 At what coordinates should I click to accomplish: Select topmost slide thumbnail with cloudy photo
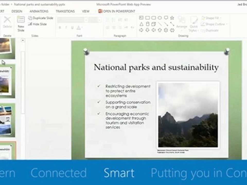pos(7,49)
